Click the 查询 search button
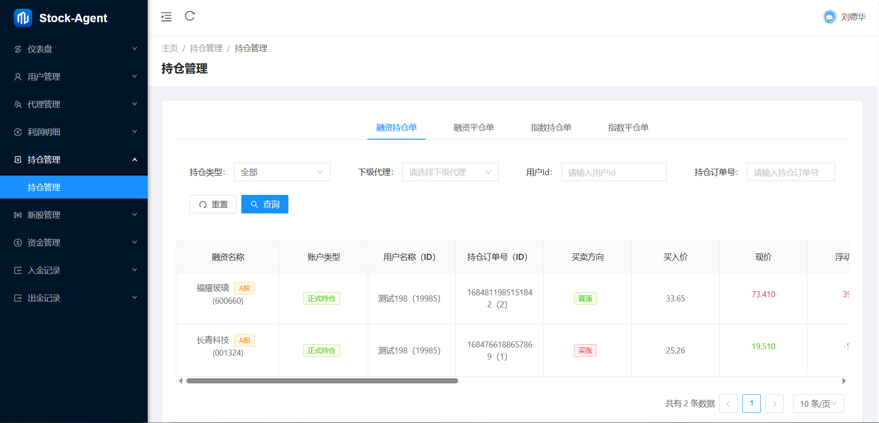Image resolution: width=879 pixels, height=423 pixels. tap(264, 204)
